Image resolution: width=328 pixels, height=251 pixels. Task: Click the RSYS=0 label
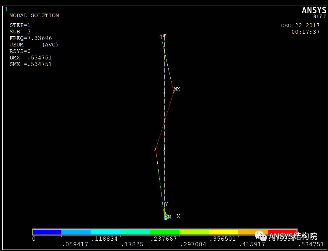pyautogui.click(x=20, y=51)
